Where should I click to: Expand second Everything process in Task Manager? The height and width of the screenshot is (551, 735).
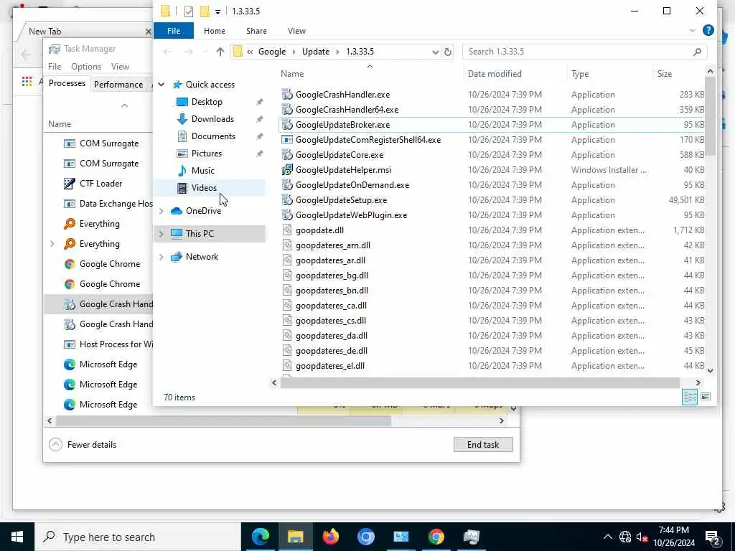coord(52,244)
